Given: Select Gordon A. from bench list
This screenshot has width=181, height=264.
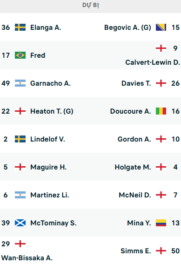Looking at the screenshot, I should pyautogui.click(x=134, y=139).
